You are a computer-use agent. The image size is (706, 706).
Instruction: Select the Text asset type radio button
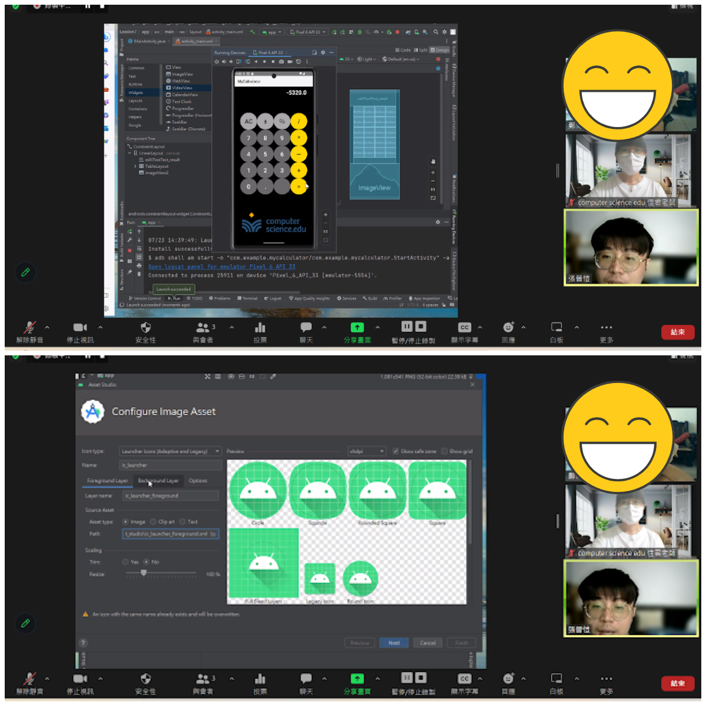pyautogui.click(x=182, y=522)
